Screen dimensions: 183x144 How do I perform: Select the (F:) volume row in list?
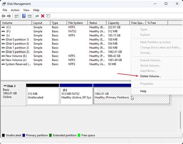66,31
